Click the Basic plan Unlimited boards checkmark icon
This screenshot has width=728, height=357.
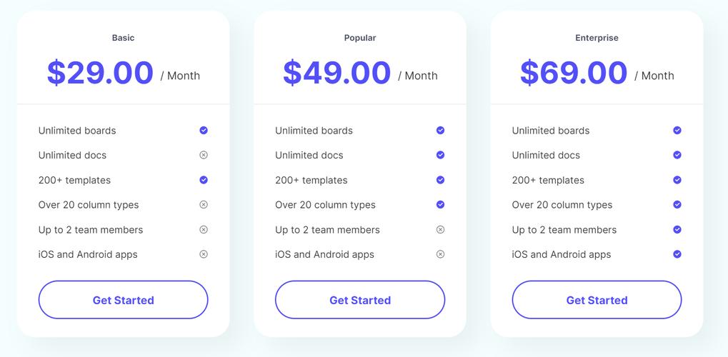coord(204,131)
